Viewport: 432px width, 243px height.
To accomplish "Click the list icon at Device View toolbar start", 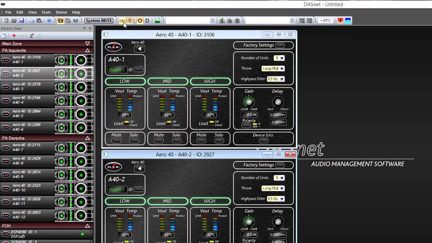I will coord(4,35).
